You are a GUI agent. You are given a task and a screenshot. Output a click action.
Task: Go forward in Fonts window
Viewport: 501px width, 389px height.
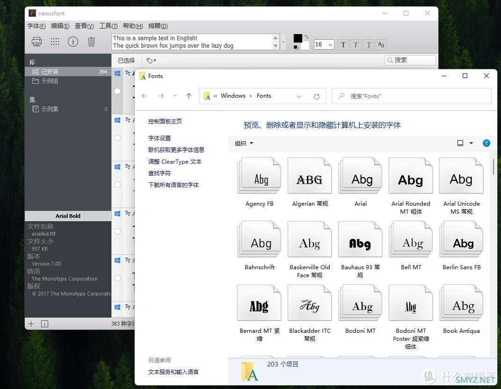161,96
